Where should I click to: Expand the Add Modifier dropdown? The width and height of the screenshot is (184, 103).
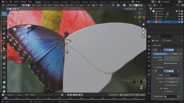167,45
